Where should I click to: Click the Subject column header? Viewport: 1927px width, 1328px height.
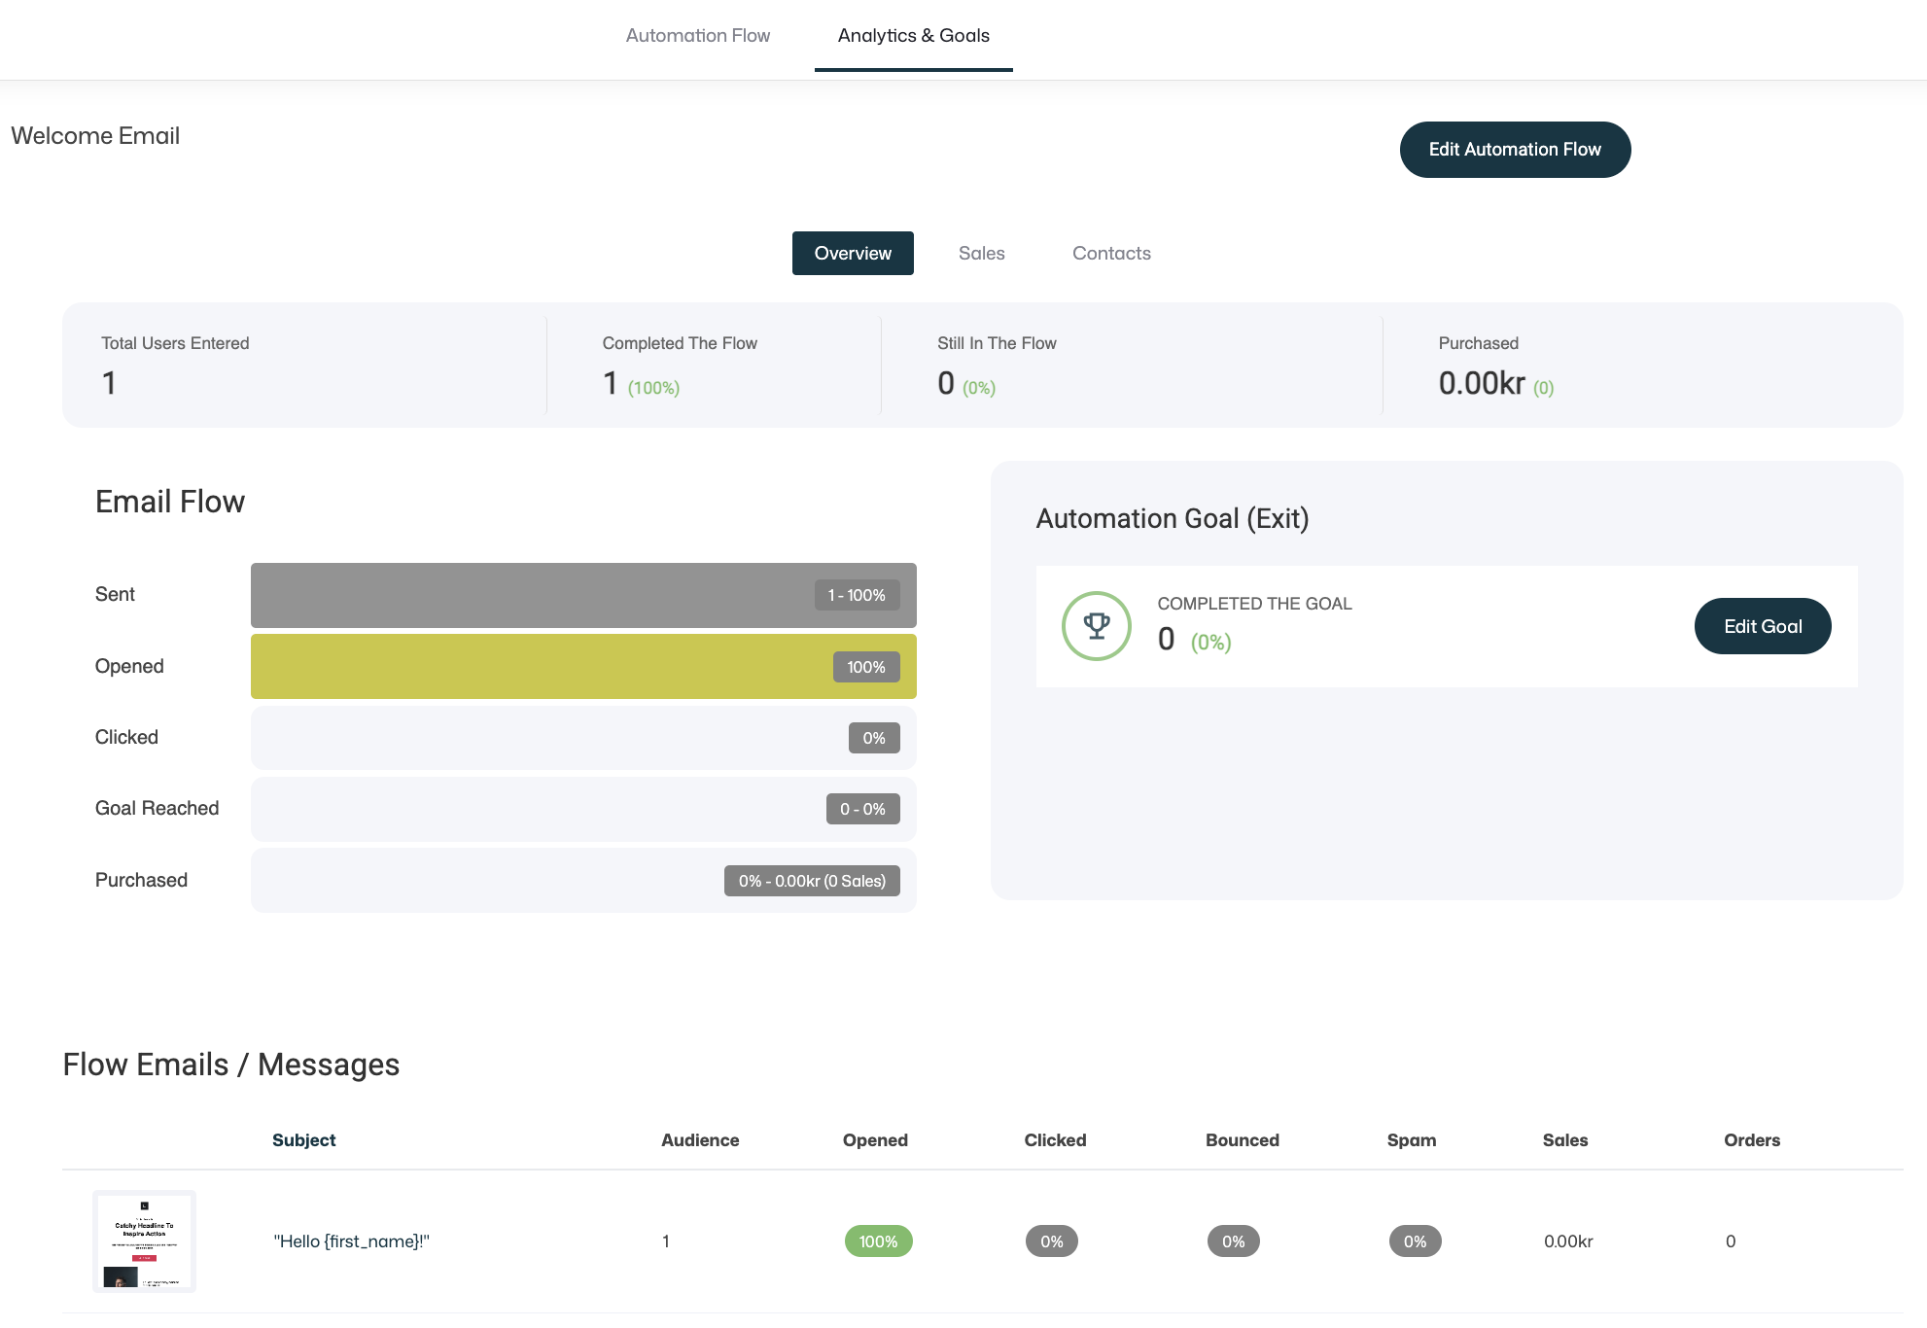coord(303,1140)
